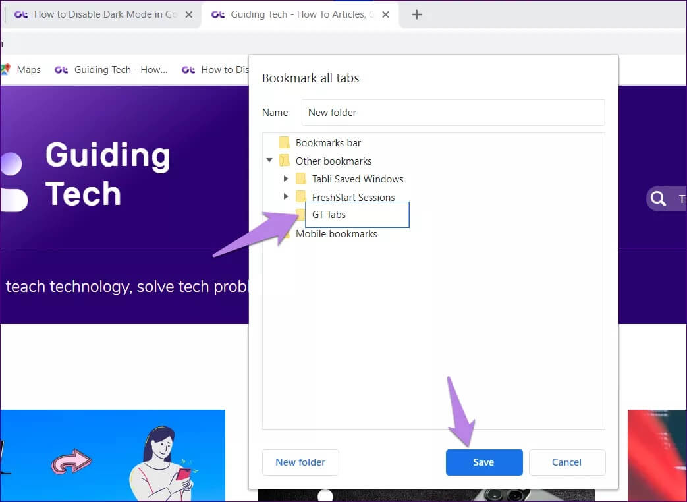Click the How to Dis bookmark favicon
The width and height of the screenshot is (687, 502).
pyautogui.click(x=188, y=70)
